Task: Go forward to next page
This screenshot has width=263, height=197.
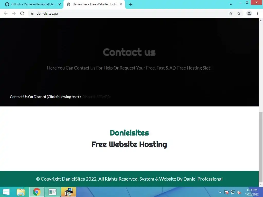Action: click(x=14, y=13)
